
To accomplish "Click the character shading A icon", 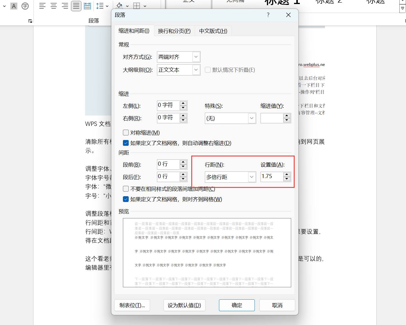I will 14,6.
